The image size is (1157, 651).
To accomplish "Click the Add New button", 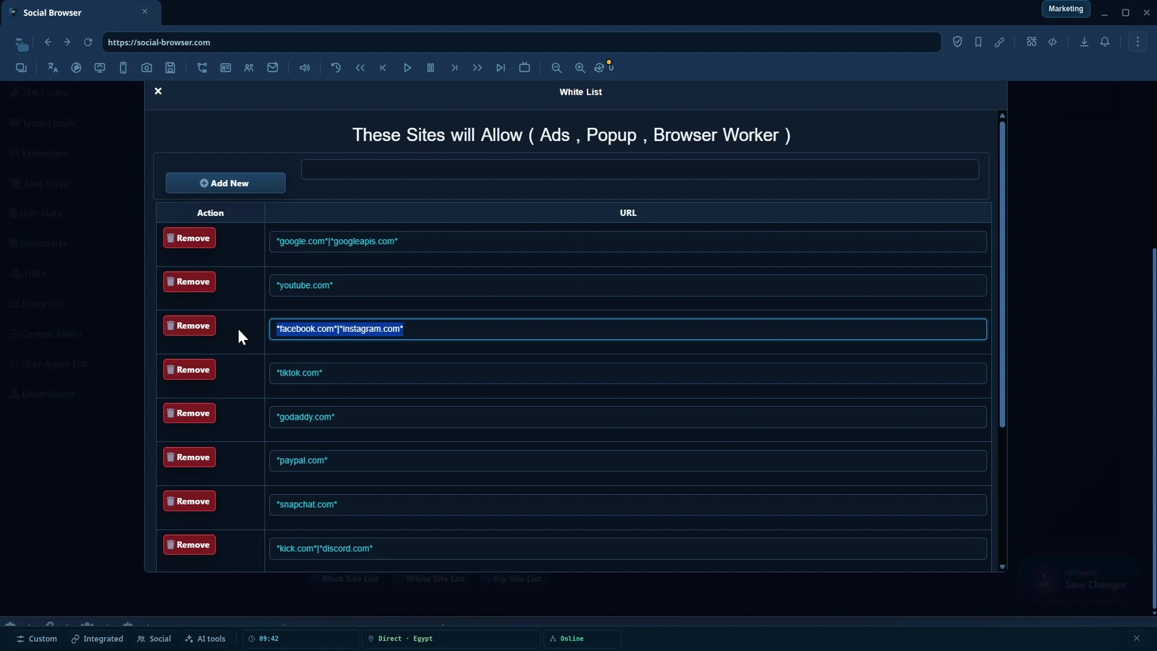I will [x=225, y=183].
